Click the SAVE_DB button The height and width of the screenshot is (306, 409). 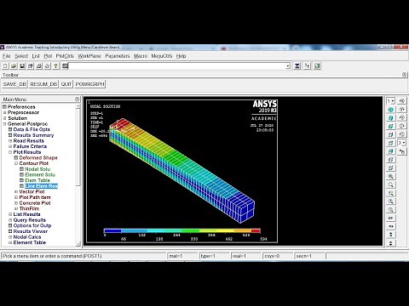(x=14, y=84)
